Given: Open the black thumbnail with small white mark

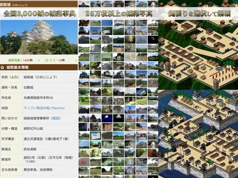Looking at the screenshot, I should pos(153,40).
